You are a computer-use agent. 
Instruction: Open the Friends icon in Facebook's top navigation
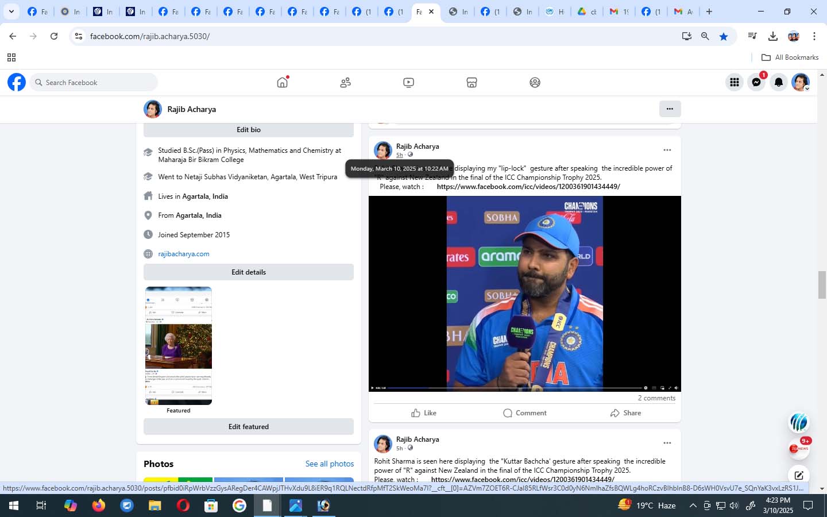pos(345,83)
